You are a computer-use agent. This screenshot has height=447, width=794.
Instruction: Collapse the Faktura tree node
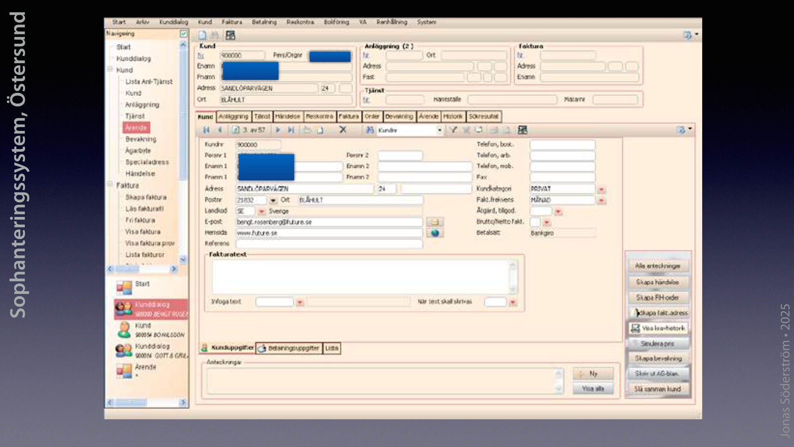point(110,185)
